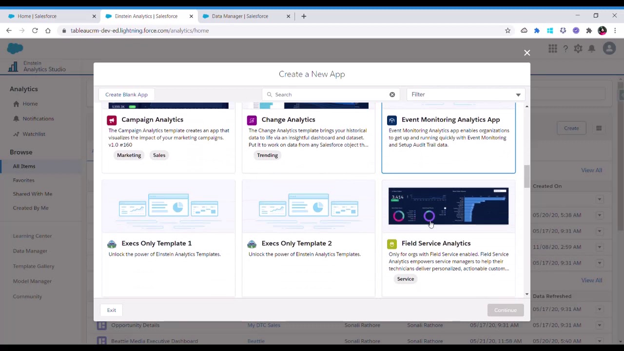Open Home in the Analytics sidebar
624x351 pixels.
coord(30,104)
